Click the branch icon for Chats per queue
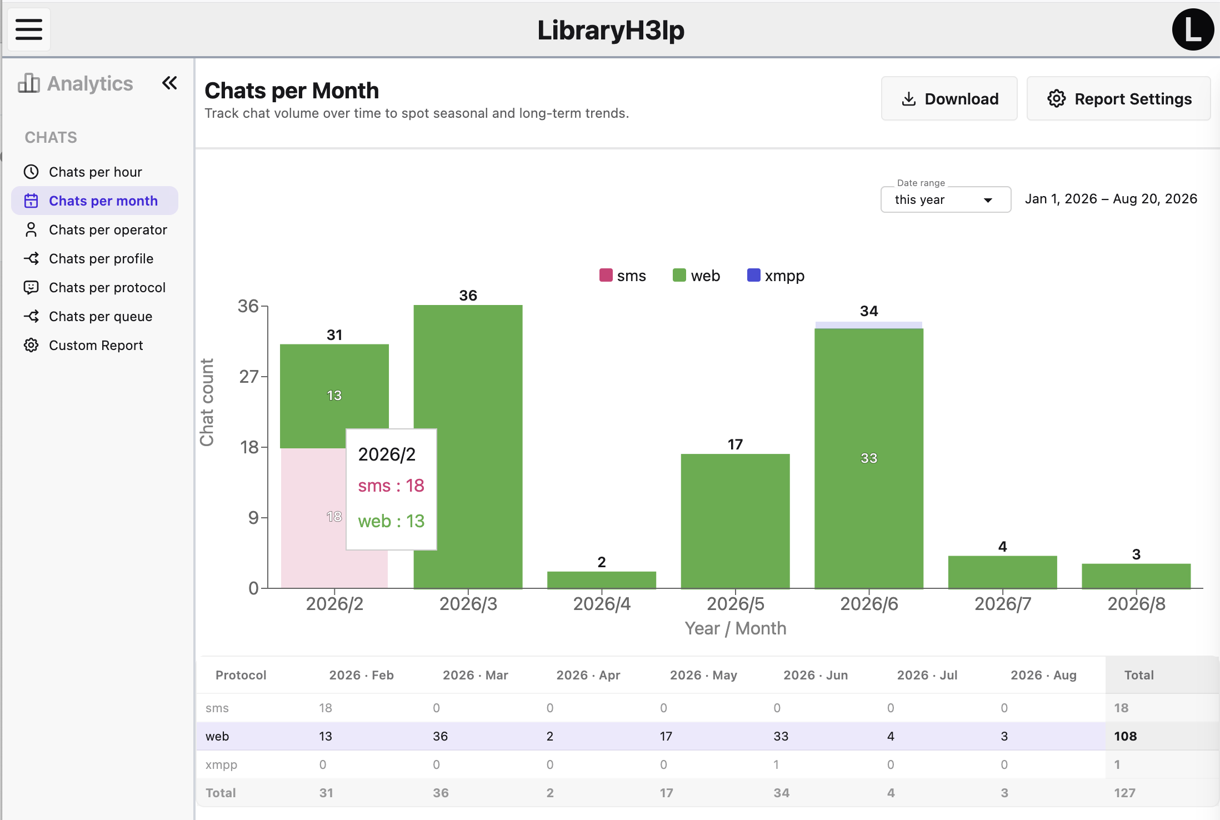The image size is (1220, 820). [x=31, y=316]
